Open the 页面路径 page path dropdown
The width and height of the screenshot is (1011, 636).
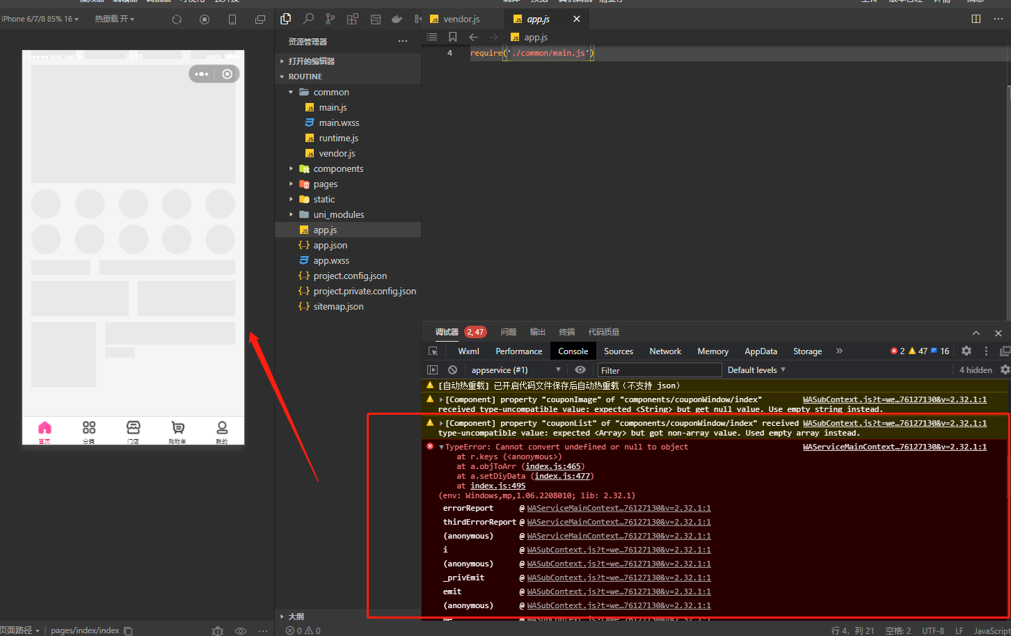pos(19,630)
